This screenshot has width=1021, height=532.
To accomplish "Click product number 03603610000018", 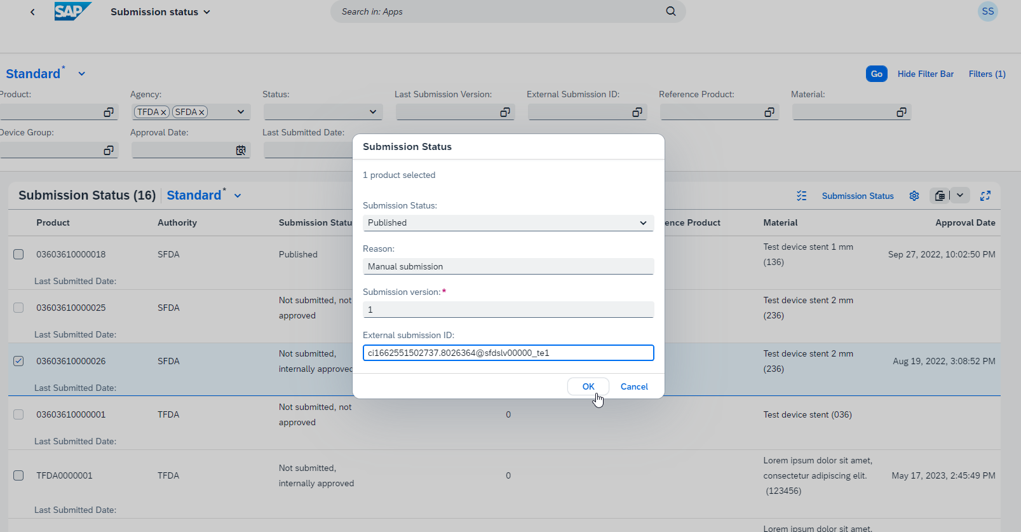I will (x=71, y=254).
